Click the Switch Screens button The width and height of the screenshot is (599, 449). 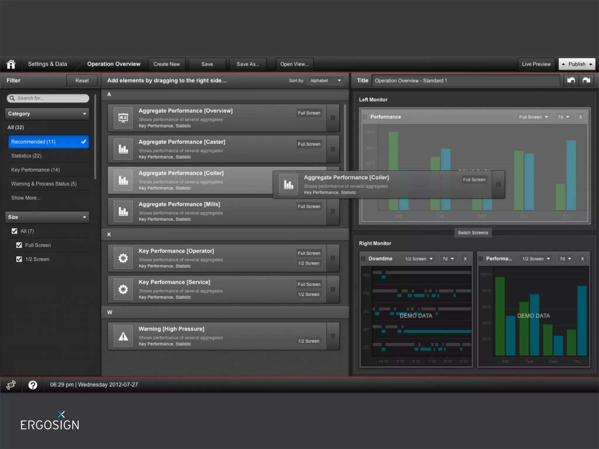[473, 233]
